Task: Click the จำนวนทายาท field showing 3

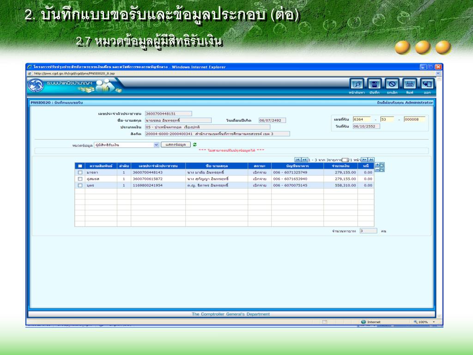Action: 368,231
